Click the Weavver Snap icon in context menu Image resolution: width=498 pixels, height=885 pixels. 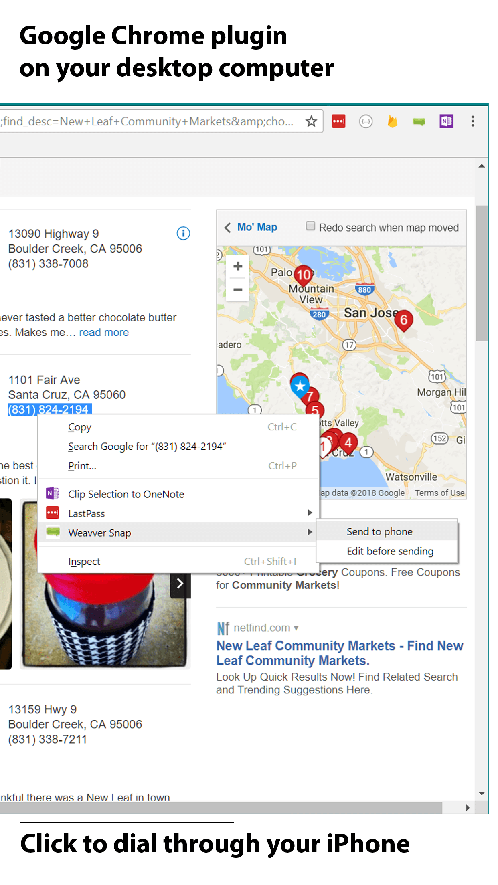53,532
